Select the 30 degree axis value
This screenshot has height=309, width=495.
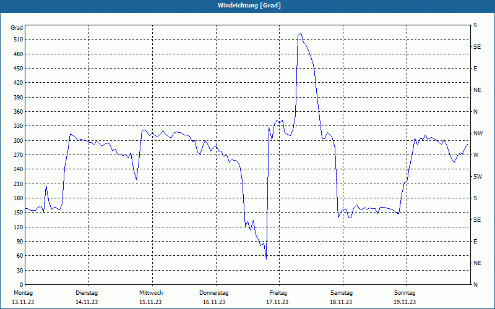tap(20, 270)
